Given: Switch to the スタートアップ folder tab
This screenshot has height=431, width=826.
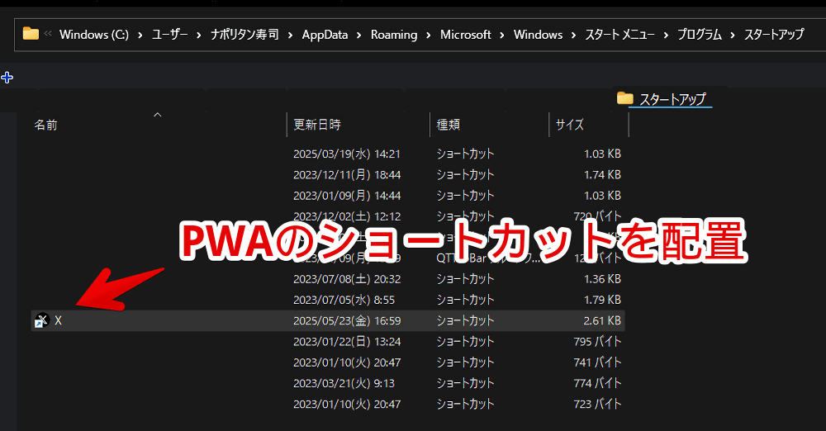Looking at the screenshot, I should coord(664,98).
